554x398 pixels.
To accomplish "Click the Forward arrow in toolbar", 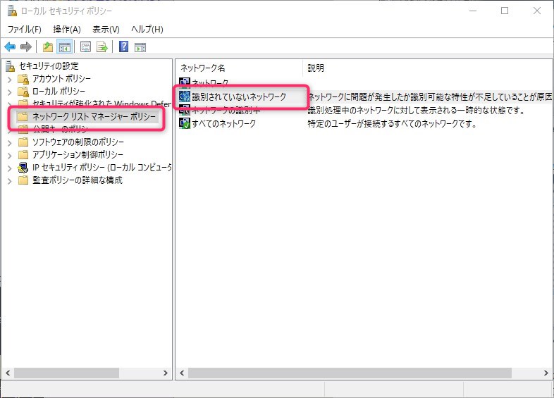I will pyautogui.click(x=26, y=46).
